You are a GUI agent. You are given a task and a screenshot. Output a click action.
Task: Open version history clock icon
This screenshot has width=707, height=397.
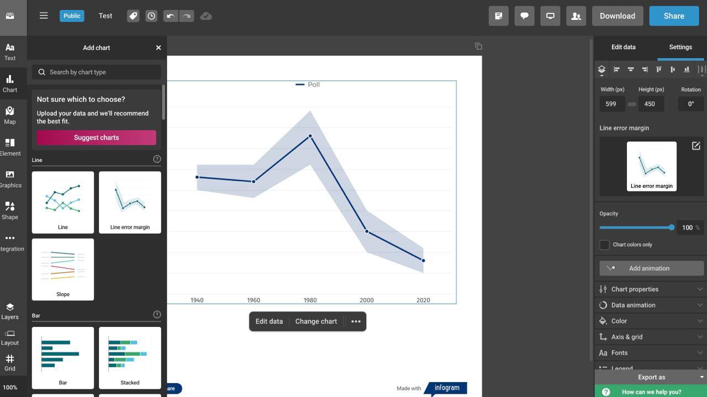pyautogui.click(x=151, y=16)
